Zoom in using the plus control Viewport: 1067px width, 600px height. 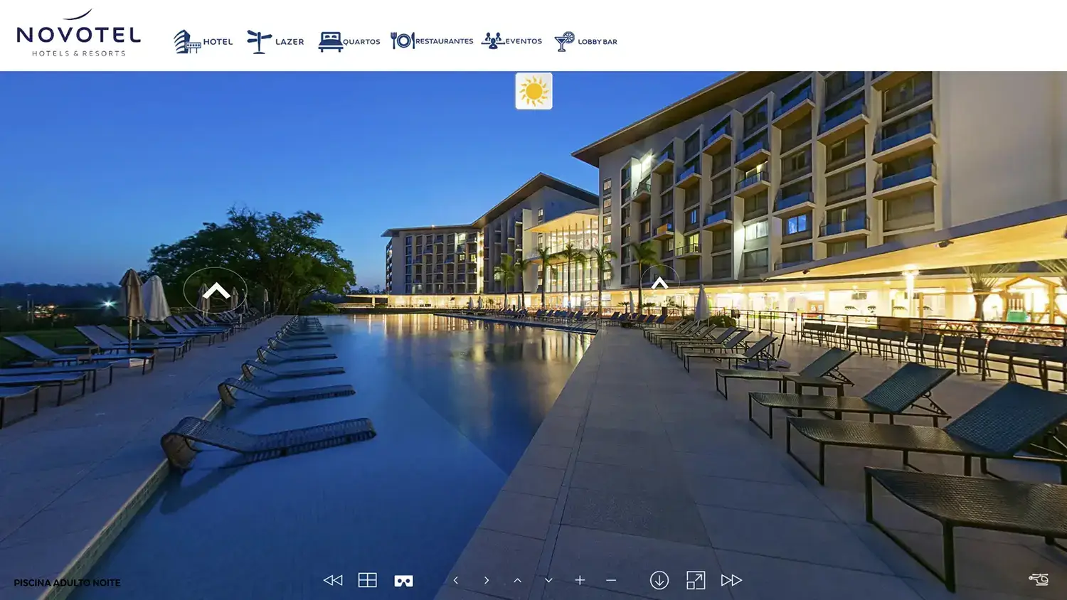tap(580, 580)
